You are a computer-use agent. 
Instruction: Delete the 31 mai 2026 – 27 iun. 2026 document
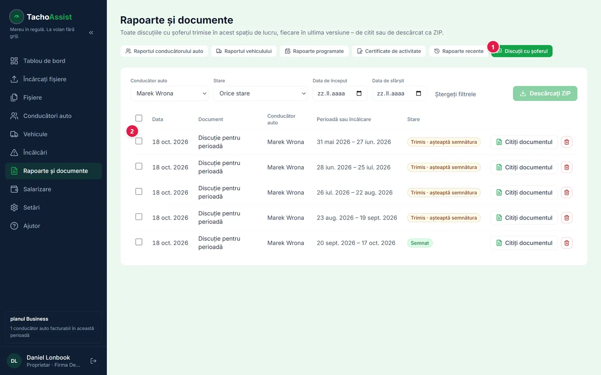point(567,142)
